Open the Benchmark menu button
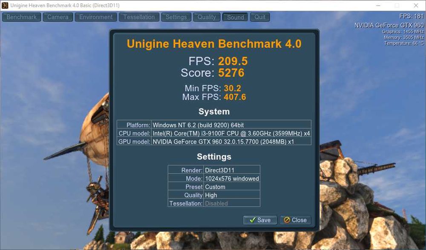Screen dimensions: 426x250 pyautogui.click(x=21, y=17)
